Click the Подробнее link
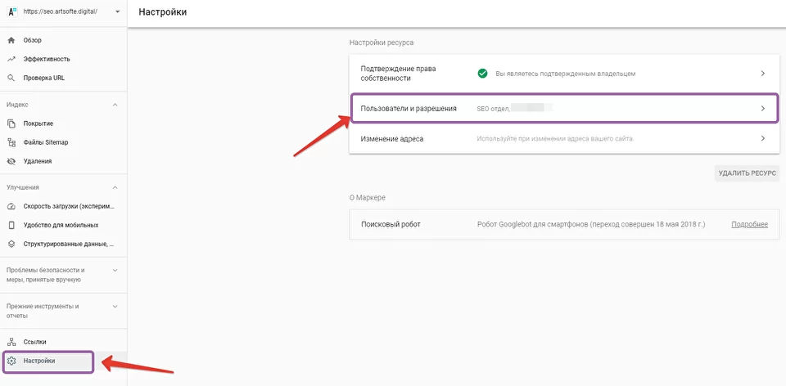 tap(749, 224)
